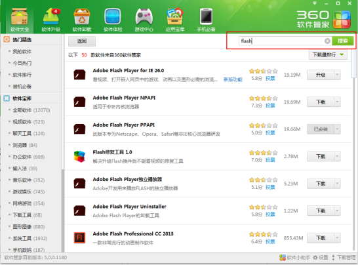Open 设置 settings gear
Screen dimensions: 358x265
pos(321,258)
